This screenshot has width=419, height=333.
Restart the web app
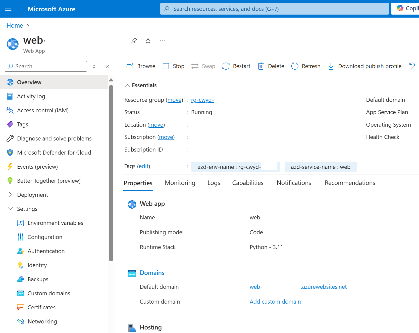(236, 66)
